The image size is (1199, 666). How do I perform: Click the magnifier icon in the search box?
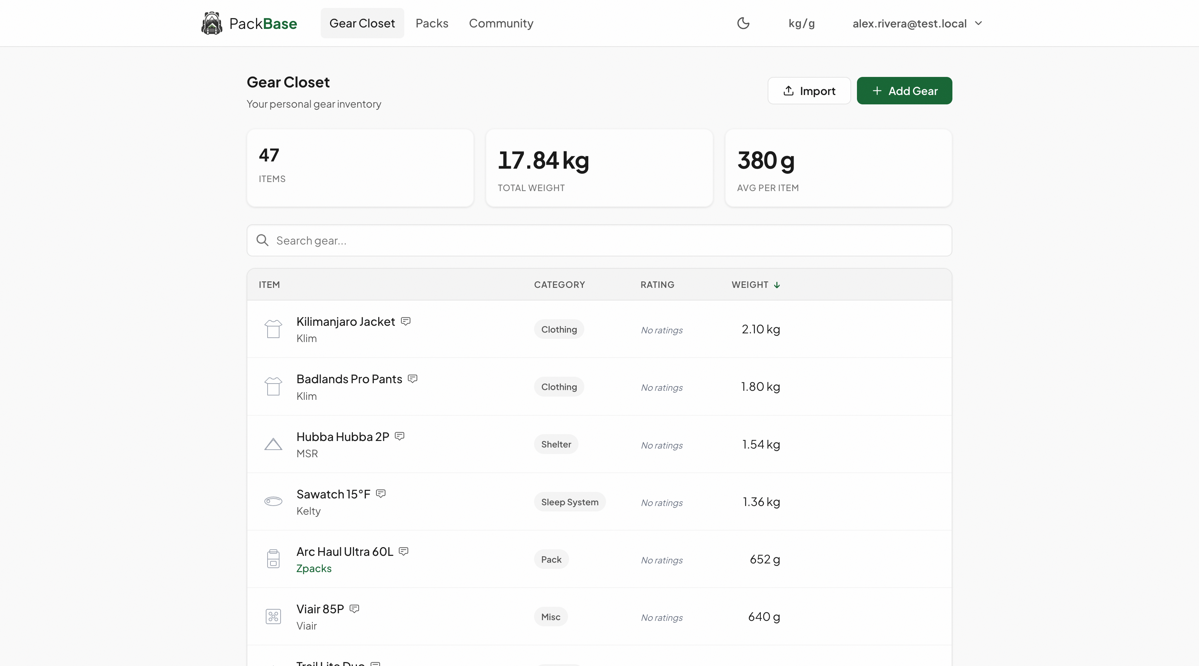(x=263, y=241)
